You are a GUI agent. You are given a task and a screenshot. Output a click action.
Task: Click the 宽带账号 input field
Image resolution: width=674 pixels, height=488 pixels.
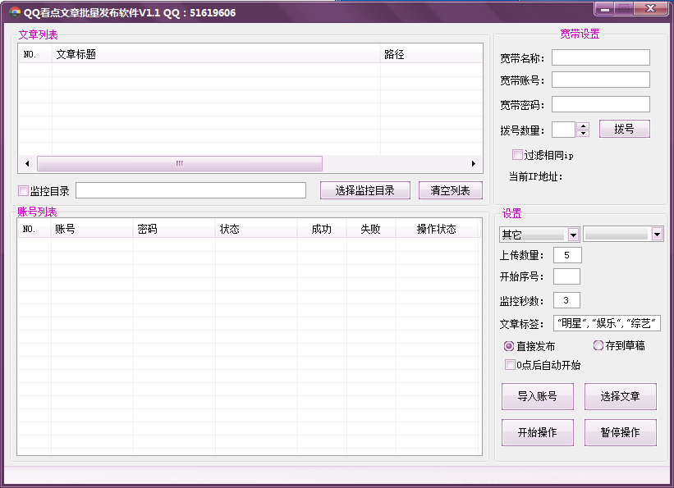coord(601,80)
